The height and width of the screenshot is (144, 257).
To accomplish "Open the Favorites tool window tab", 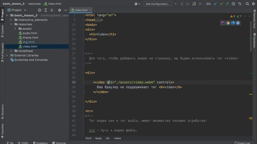I will [2, 131].
